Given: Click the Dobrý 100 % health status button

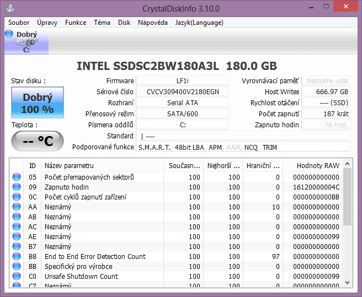Looking at the screenshot, I should coord(38,103).
